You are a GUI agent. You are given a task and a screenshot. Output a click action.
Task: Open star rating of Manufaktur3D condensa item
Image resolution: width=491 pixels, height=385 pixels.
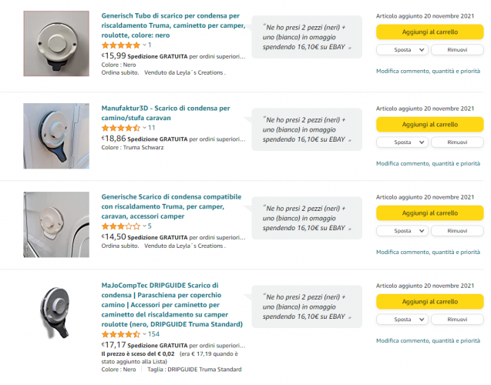tap(122, 128)
